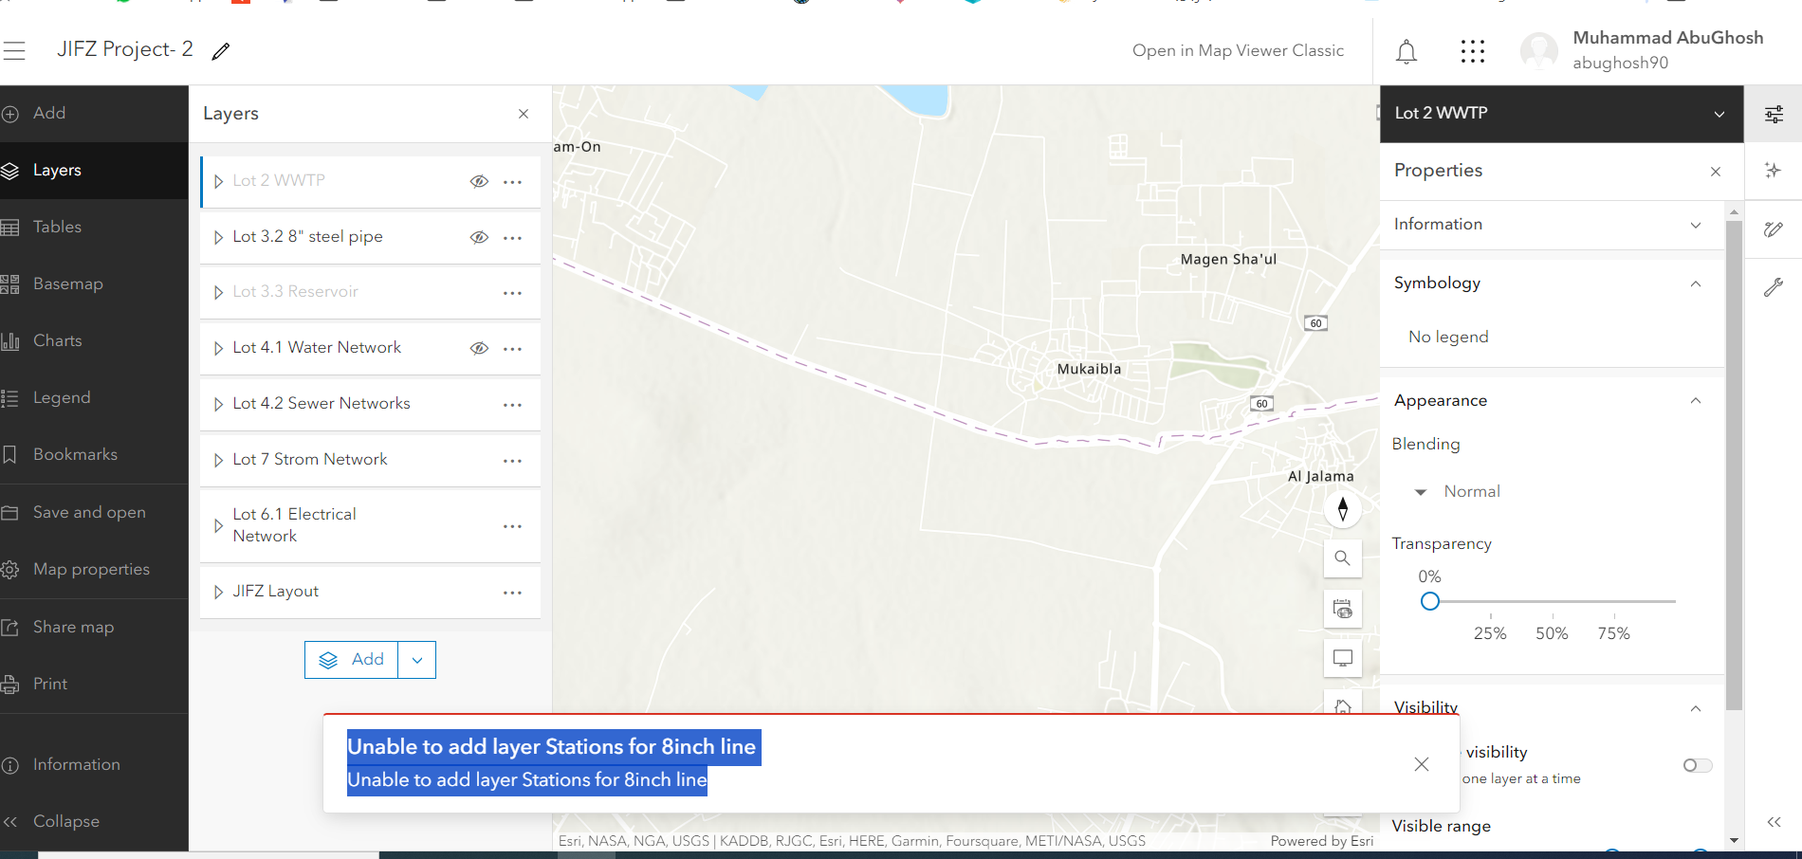The image size is (1802, 859).
Task: Open the notifications bell
Action: point(1407,51)
